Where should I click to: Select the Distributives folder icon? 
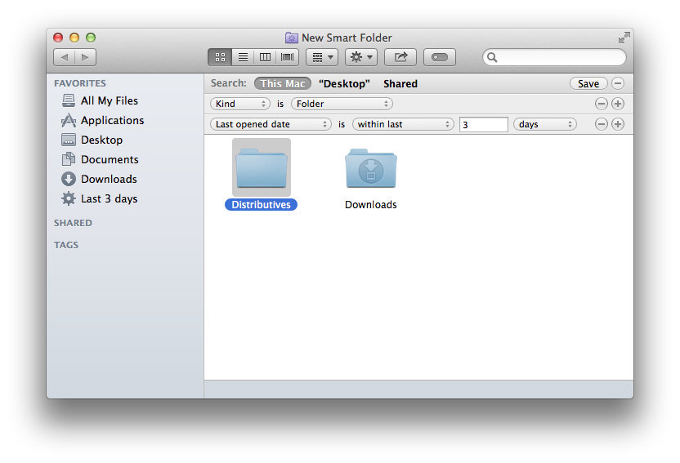tap(262, 167)
